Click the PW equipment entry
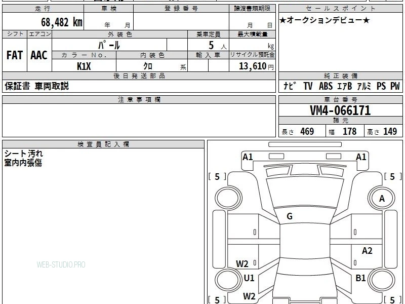 pyautogui.click(x=395, y=86)
